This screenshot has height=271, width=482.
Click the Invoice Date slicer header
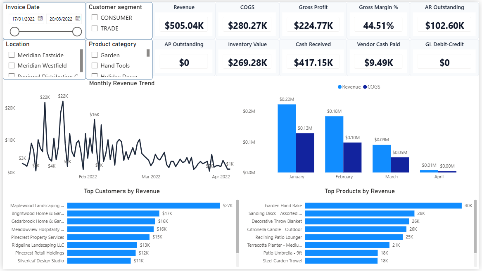(x=23, y=7)
